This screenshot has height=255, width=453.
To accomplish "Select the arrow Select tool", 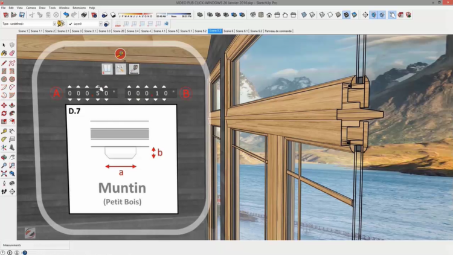I will coord(4,45).
